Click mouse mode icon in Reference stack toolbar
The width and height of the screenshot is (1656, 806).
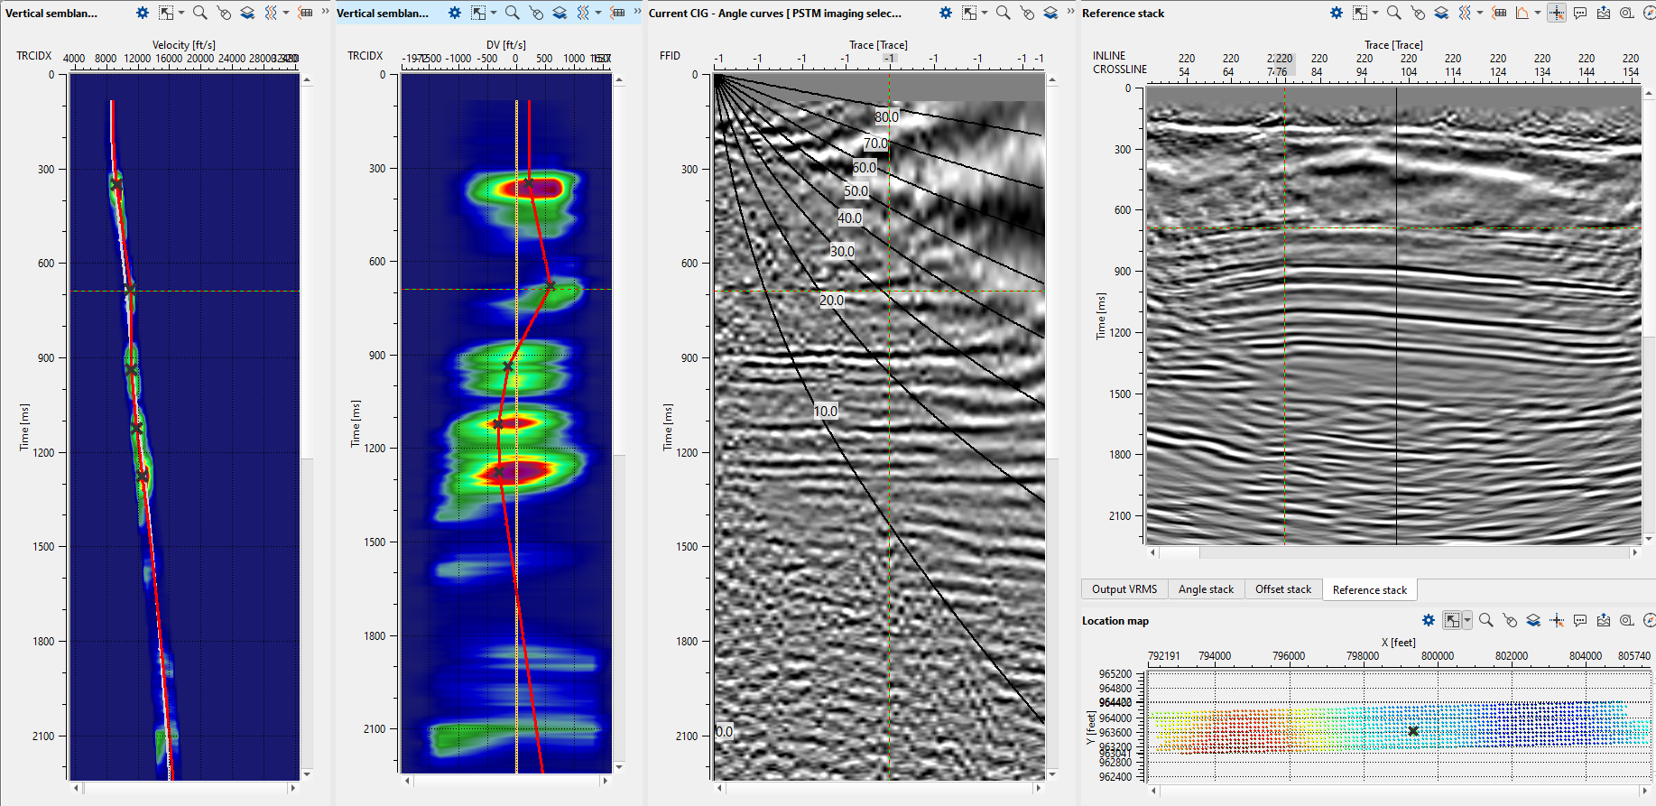(1418, 13)
